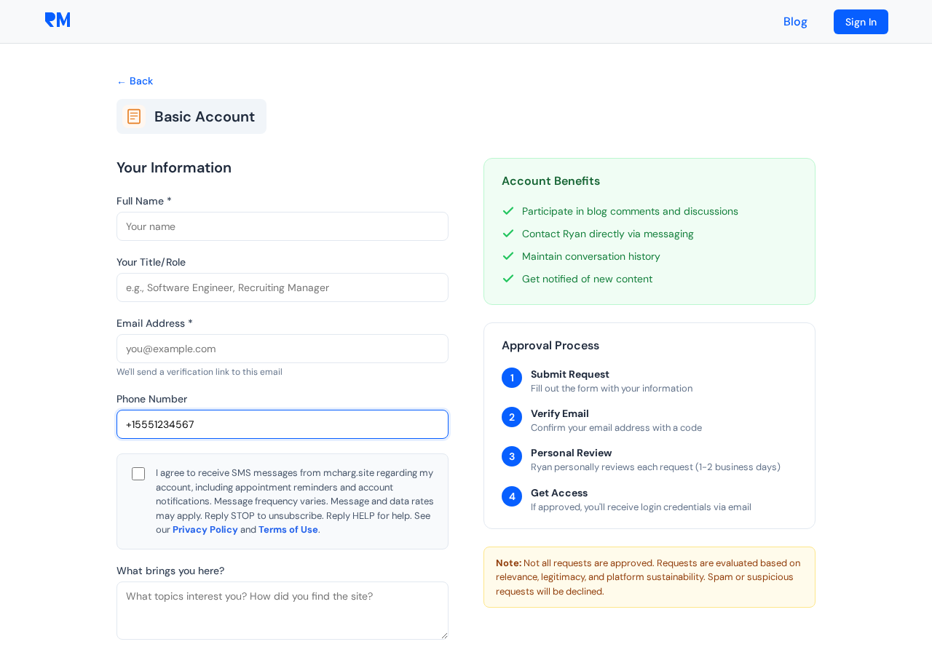Click the Your Information heading
The image size is (932, 655).
click(x=174, y=167)
